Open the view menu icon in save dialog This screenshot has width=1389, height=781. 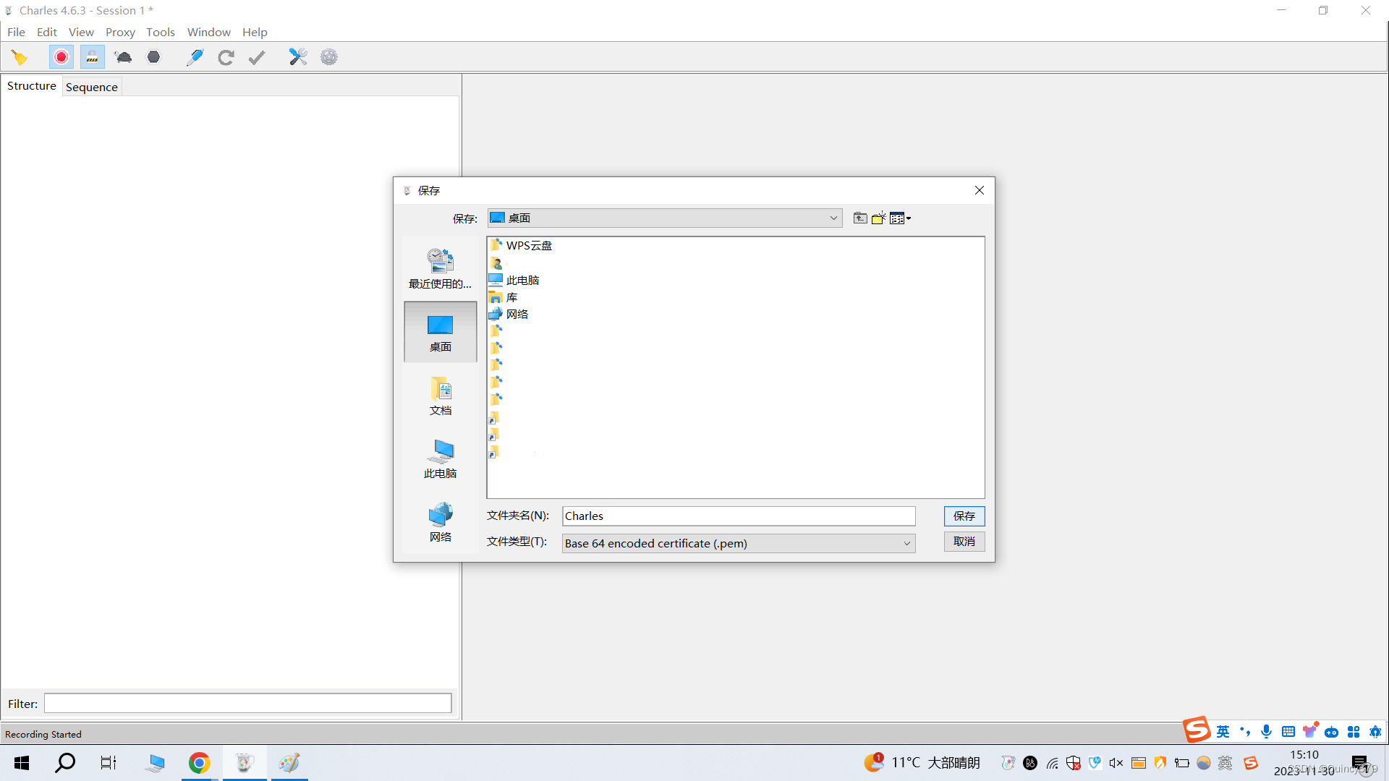[x=900, y=218]
